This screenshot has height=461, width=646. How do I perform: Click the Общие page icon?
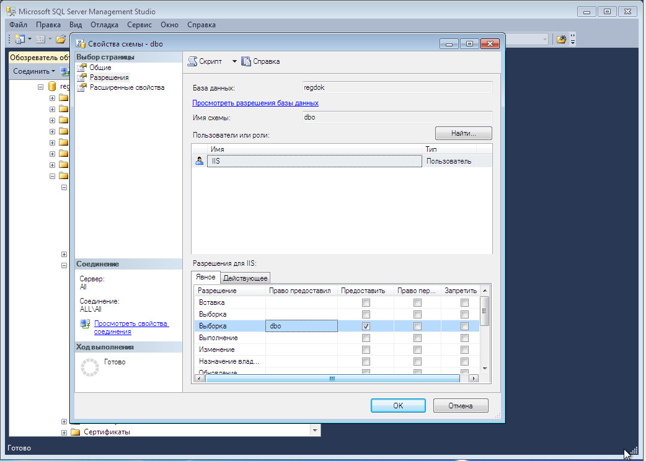point(82,68)
